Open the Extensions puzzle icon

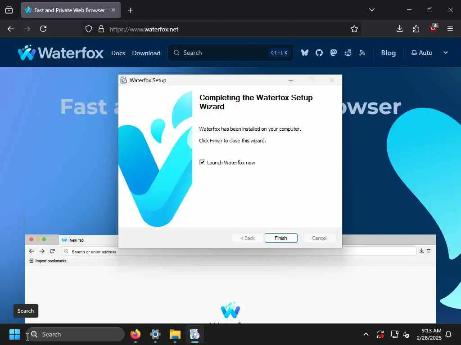tap(416, 29)
